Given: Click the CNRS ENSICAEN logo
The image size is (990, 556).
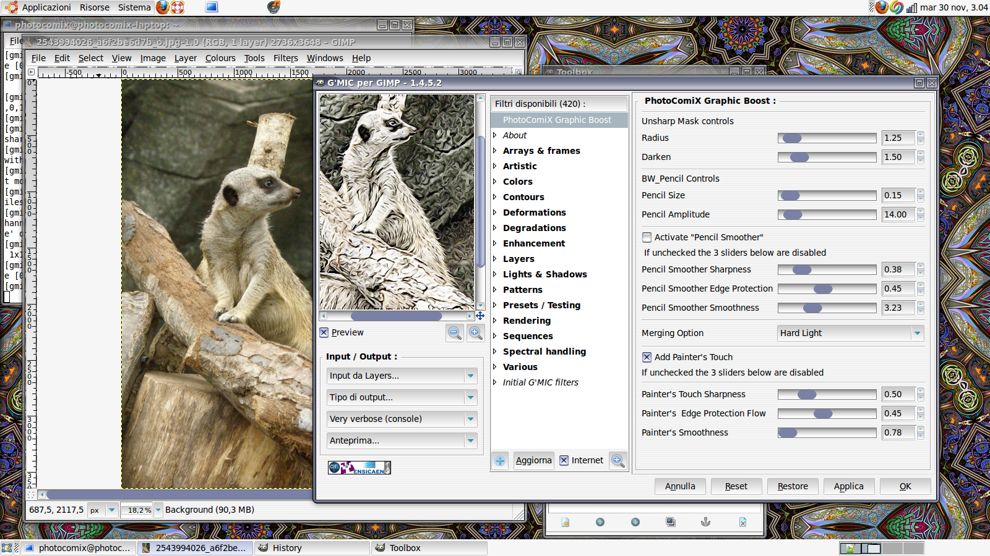Looking at the screenshot, I should (x=359, y=468).
